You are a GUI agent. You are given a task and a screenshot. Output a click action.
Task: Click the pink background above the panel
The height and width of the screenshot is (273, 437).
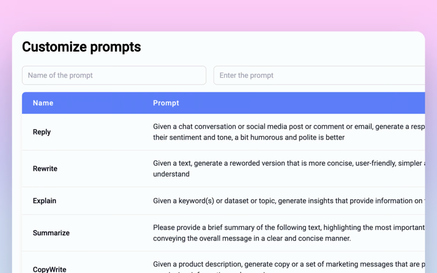[x=218, y=15]
